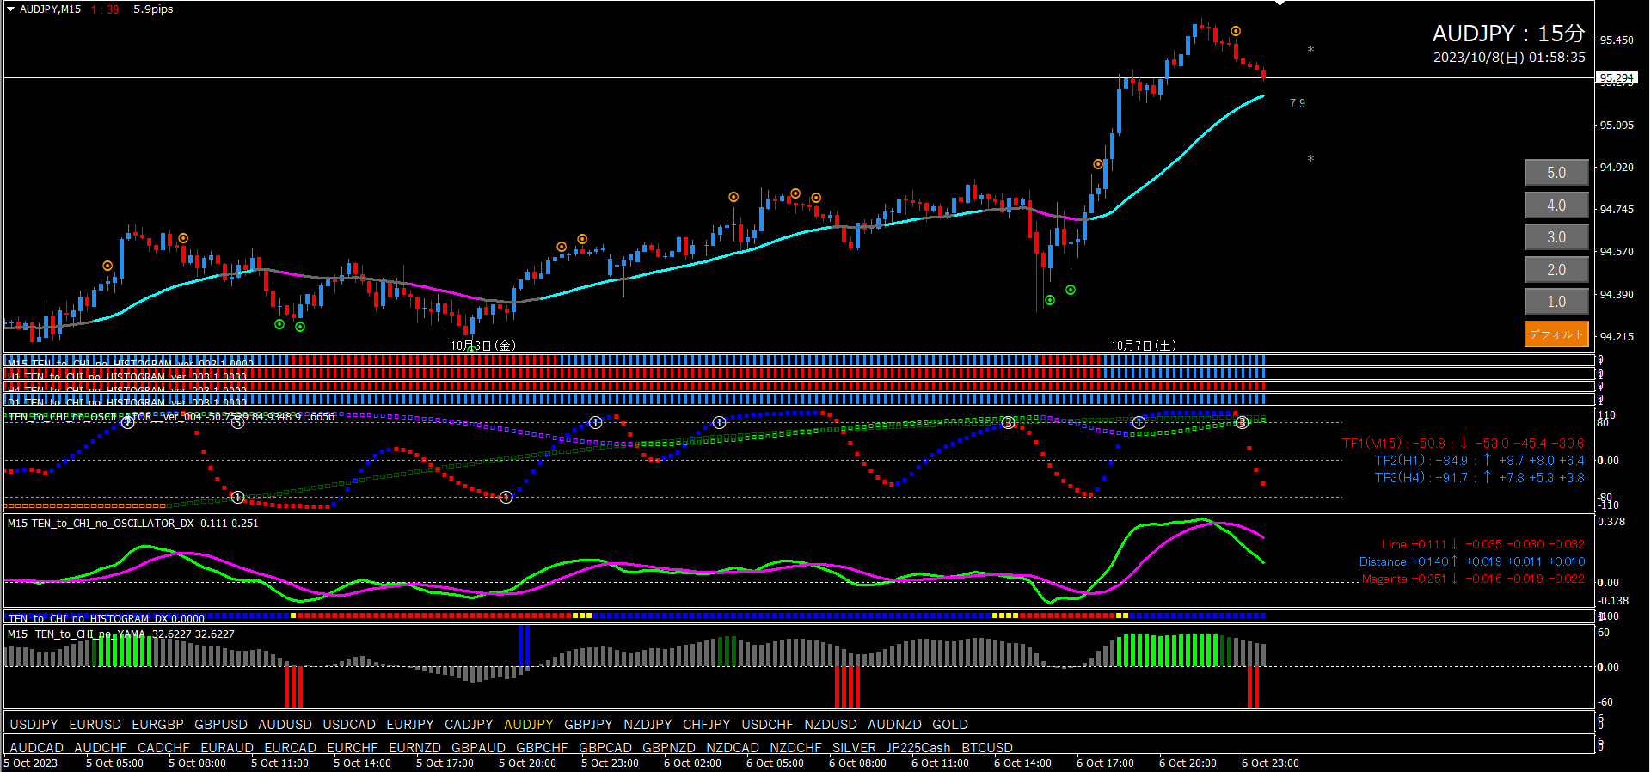The width and height of the screenshot is (1651, 772).
Task: Click the 5 Oct 2023 time axis label
Action: tap(31, 763)
